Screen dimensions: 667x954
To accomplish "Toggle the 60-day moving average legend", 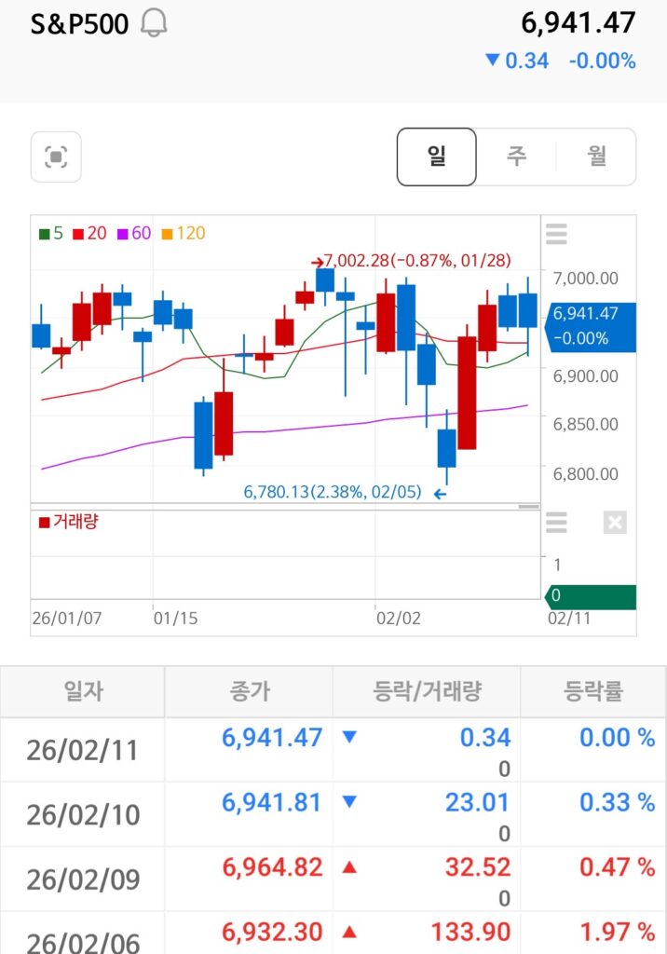I will tap(134, 233).
